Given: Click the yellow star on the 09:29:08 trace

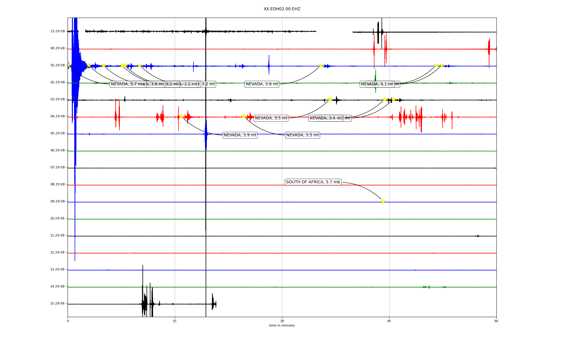Looking at the screenshot, I should 383,201.
